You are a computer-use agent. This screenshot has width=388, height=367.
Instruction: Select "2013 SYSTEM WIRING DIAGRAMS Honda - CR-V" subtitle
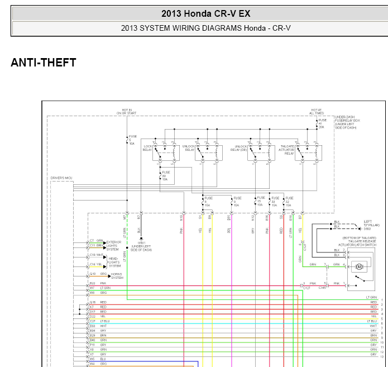coord(205,28)
